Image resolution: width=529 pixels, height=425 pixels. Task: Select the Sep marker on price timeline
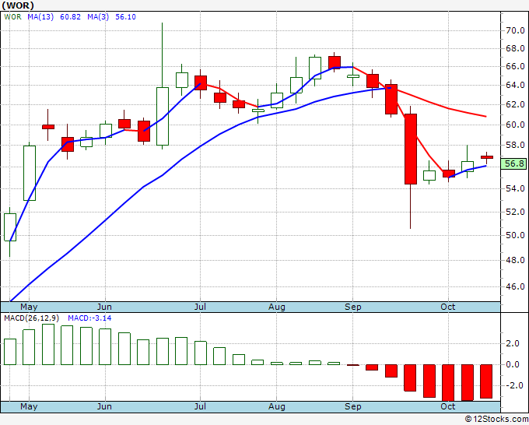click(353, 307)
